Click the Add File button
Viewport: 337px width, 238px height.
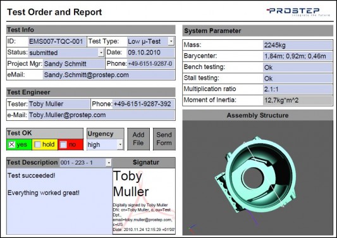pos(138,139)
